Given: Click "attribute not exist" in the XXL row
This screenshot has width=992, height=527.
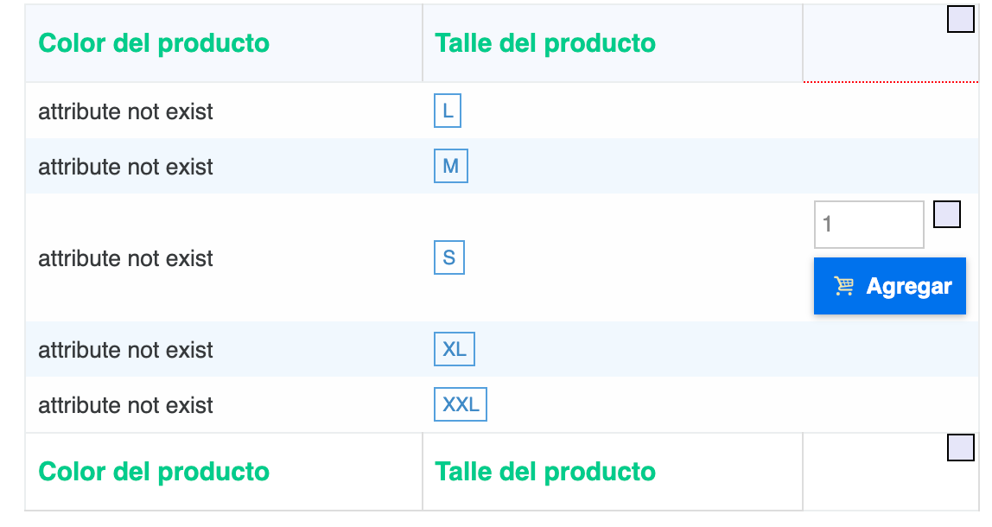Looking at the screenshot, I should click(x=125, y=405).
